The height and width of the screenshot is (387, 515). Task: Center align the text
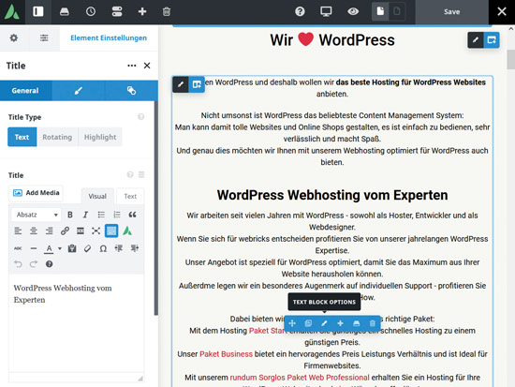point(34,231)
